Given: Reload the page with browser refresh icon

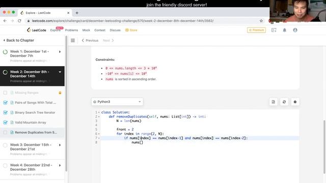Looking at the screenshot, I should pyautogui.click(x=19, y=21).
